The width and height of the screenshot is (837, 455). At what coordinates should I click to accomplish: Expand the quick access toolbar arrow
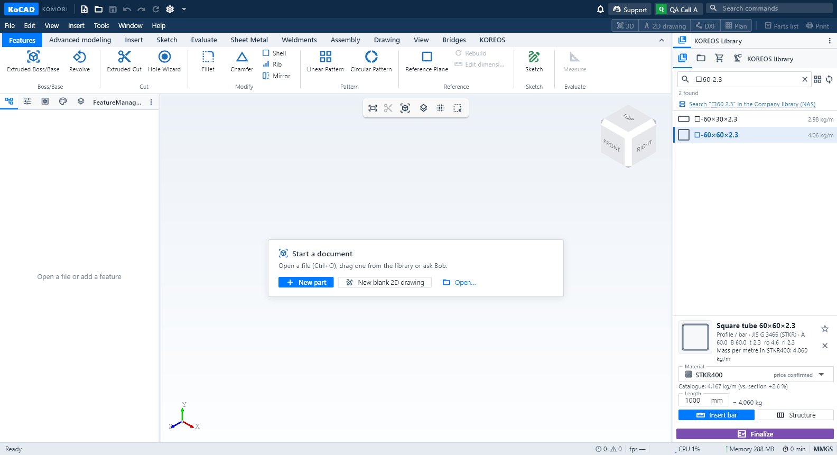click(184, 9)
